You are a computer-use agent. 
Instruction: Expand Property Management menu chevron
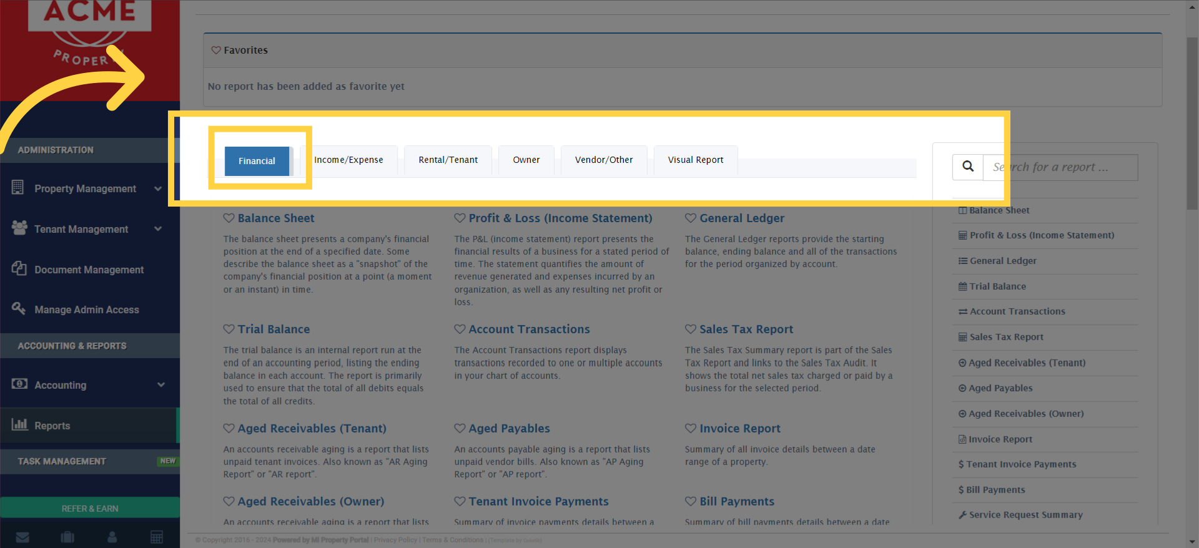(158, 188)
